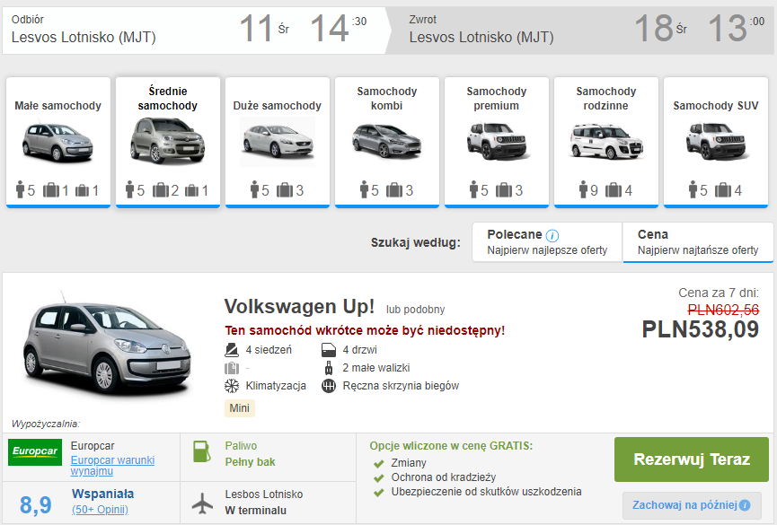Select the Samochody kombi category

[387, 142]
